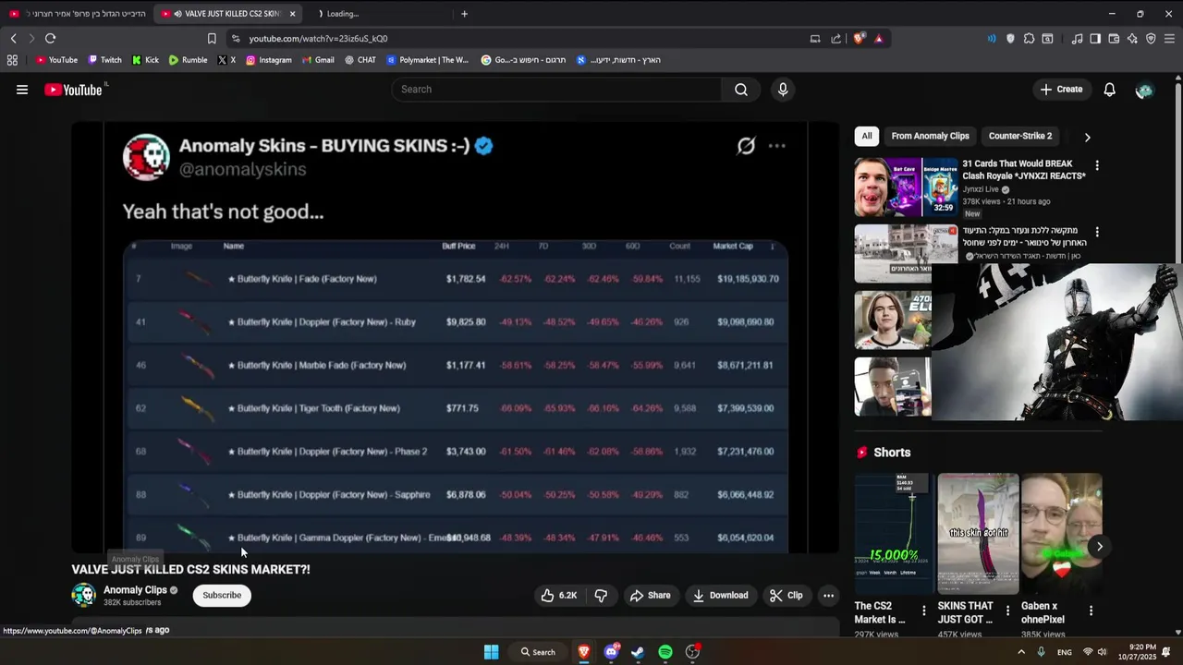Open more actions beside the Clip button

(x=828, y=596)
